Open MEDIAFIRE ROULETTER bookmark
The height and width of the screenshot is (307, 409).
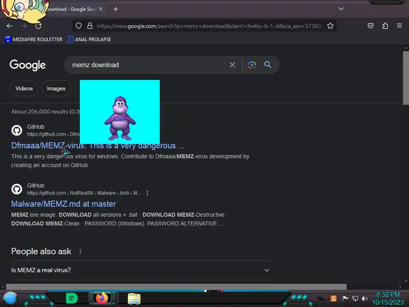point(34,40)
